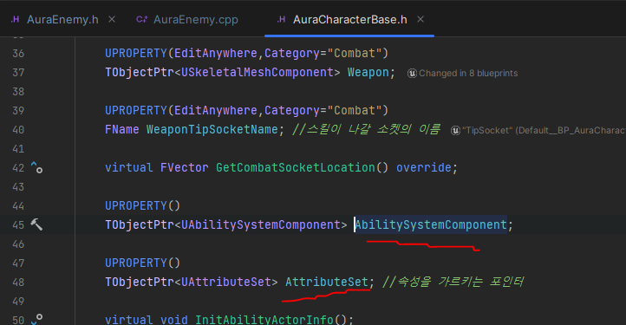The image size is (626, 325).
Task: Click FName keyword on line 40
Action: pyautogui.click(x=121, y=130)
